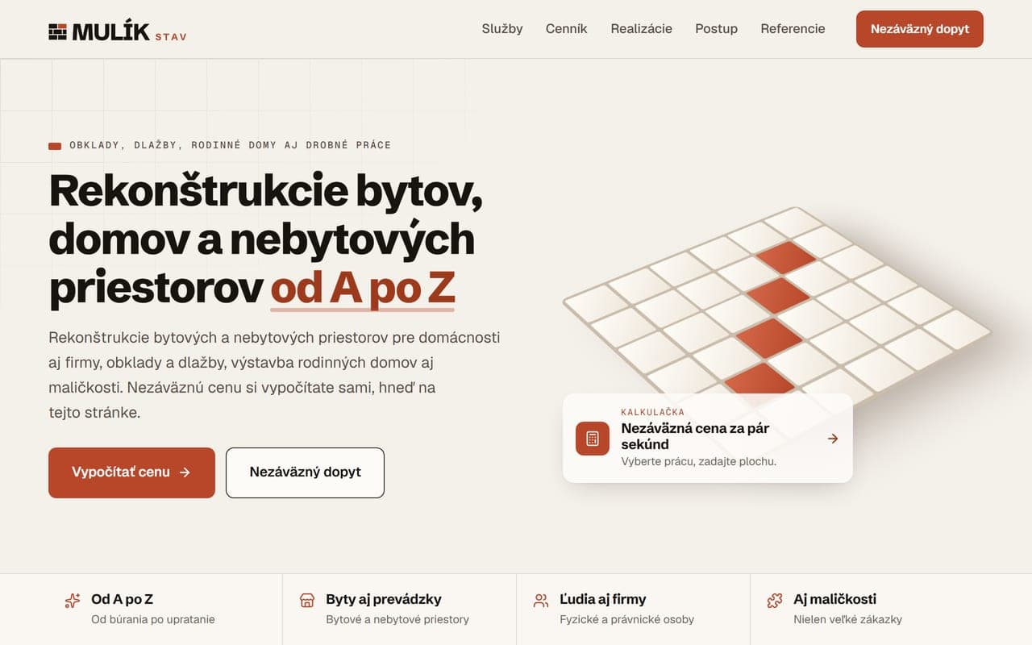The height and width of the screenshot is (645, 1032).
Task: Click 'Byty aj prevádzky' feature title
Action: [x=384, y=599]
